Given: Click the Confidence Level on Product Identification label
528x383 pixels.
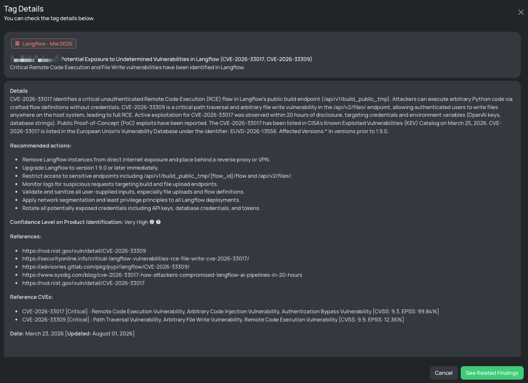Looking at the screenshot, I should (66, 222).
